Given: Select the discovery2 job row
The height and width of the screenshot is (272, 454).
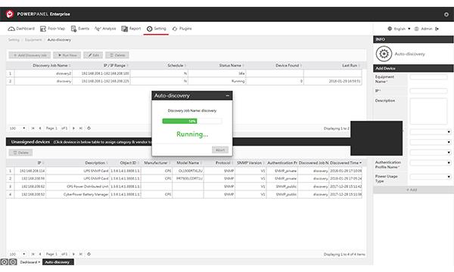Looking at the screenshot, I should point(184,73).
